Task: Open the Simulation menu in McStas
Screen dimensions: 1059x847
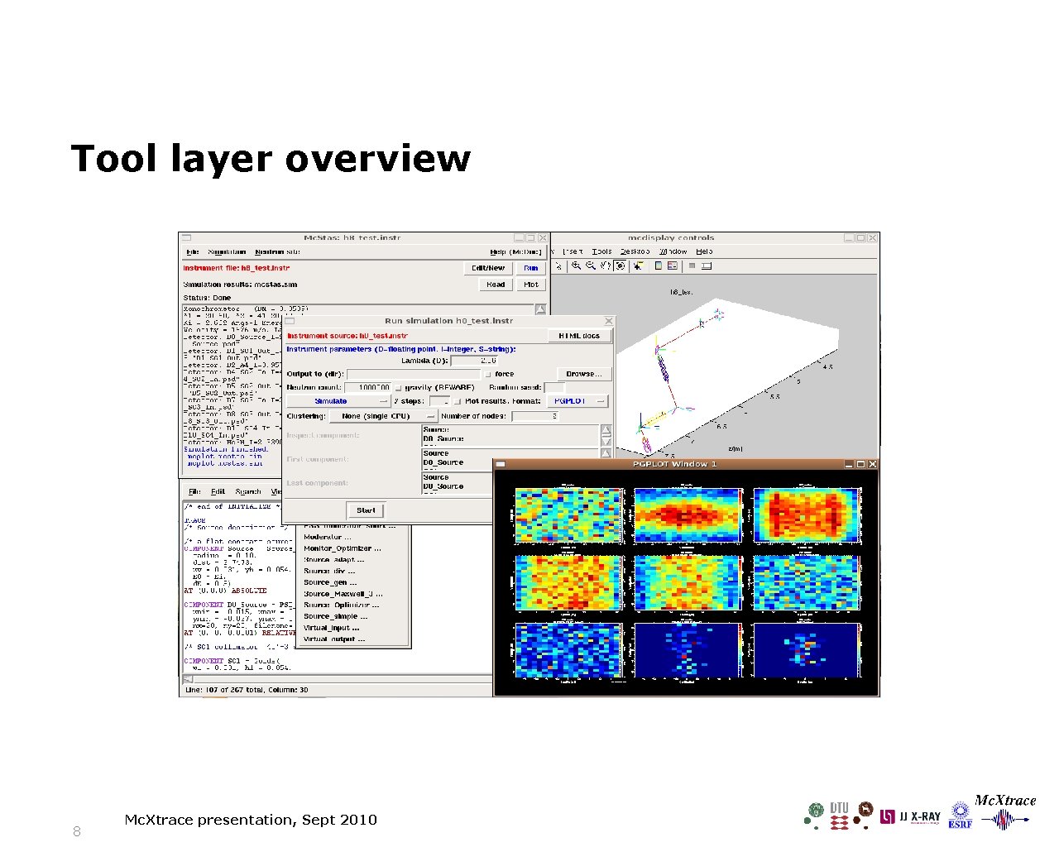Action: pos(227,252)
